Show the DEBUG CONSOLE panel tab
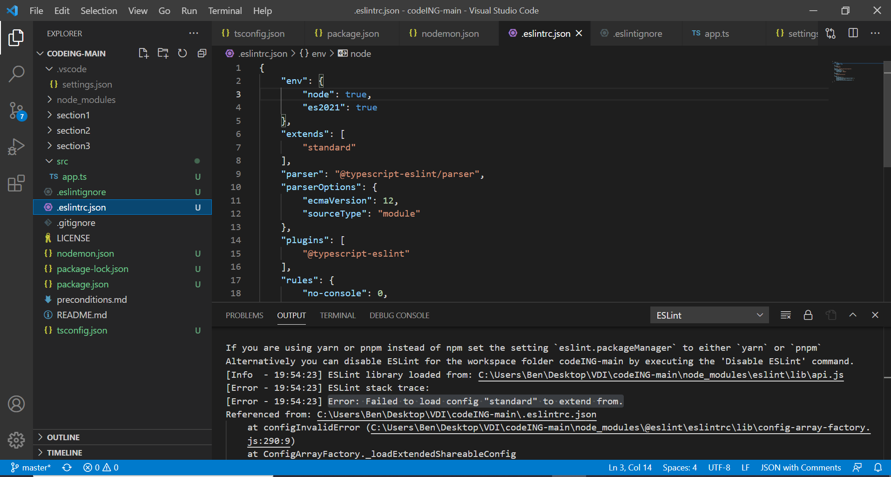This screenshot has width=891, height=477. (399, 315)
